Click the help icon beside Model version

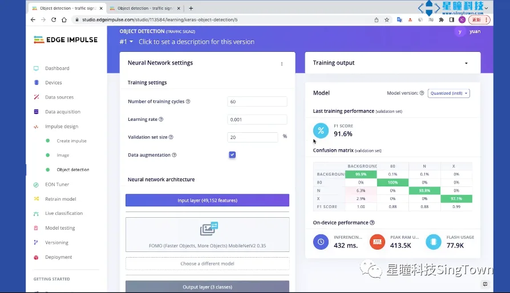[x=422, y=93]
